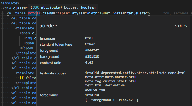Click the standard token type value 'Other'
This screenshot has width=192, height=106.
pyautogui.click(x=90, y=44)
